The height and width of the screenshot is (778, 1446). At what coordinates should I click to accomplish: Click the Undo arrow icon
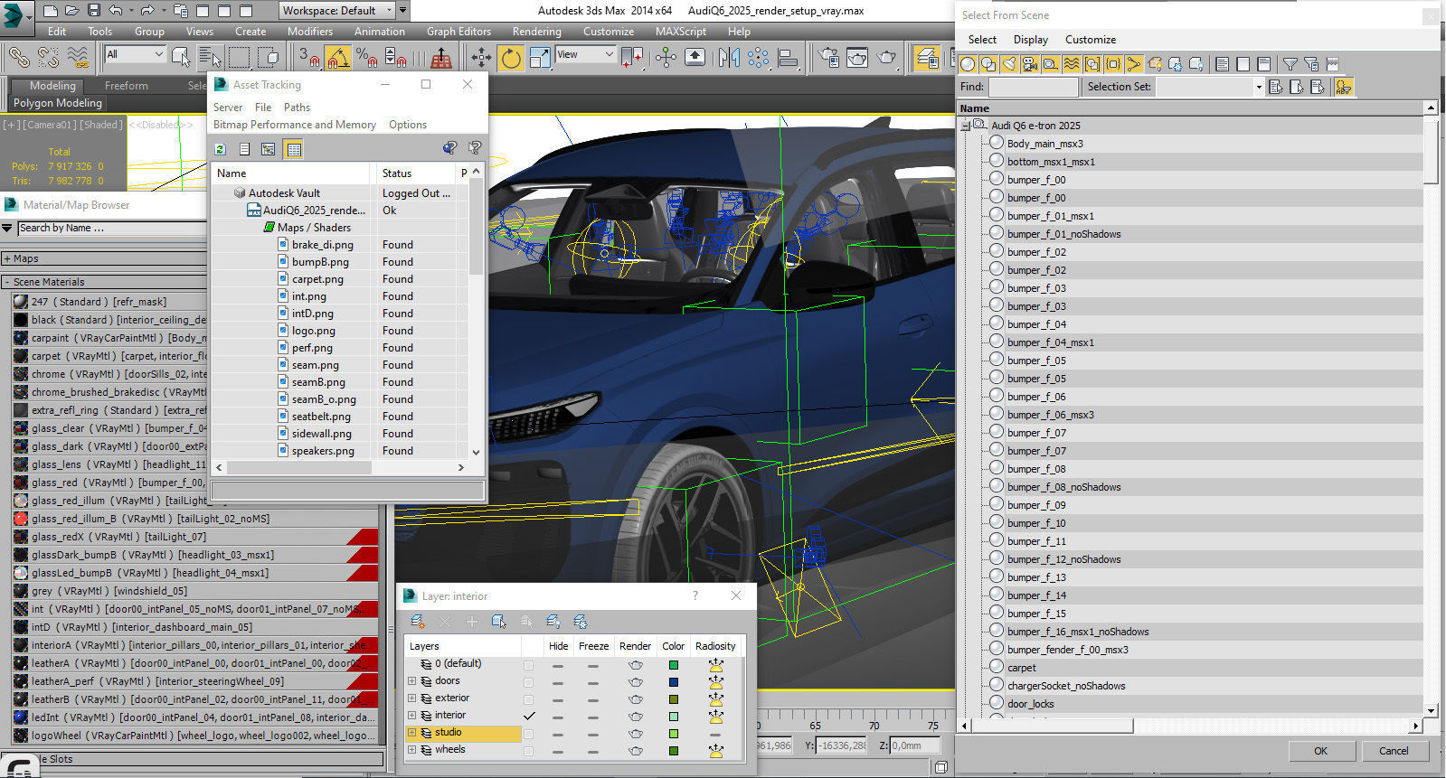116,11
